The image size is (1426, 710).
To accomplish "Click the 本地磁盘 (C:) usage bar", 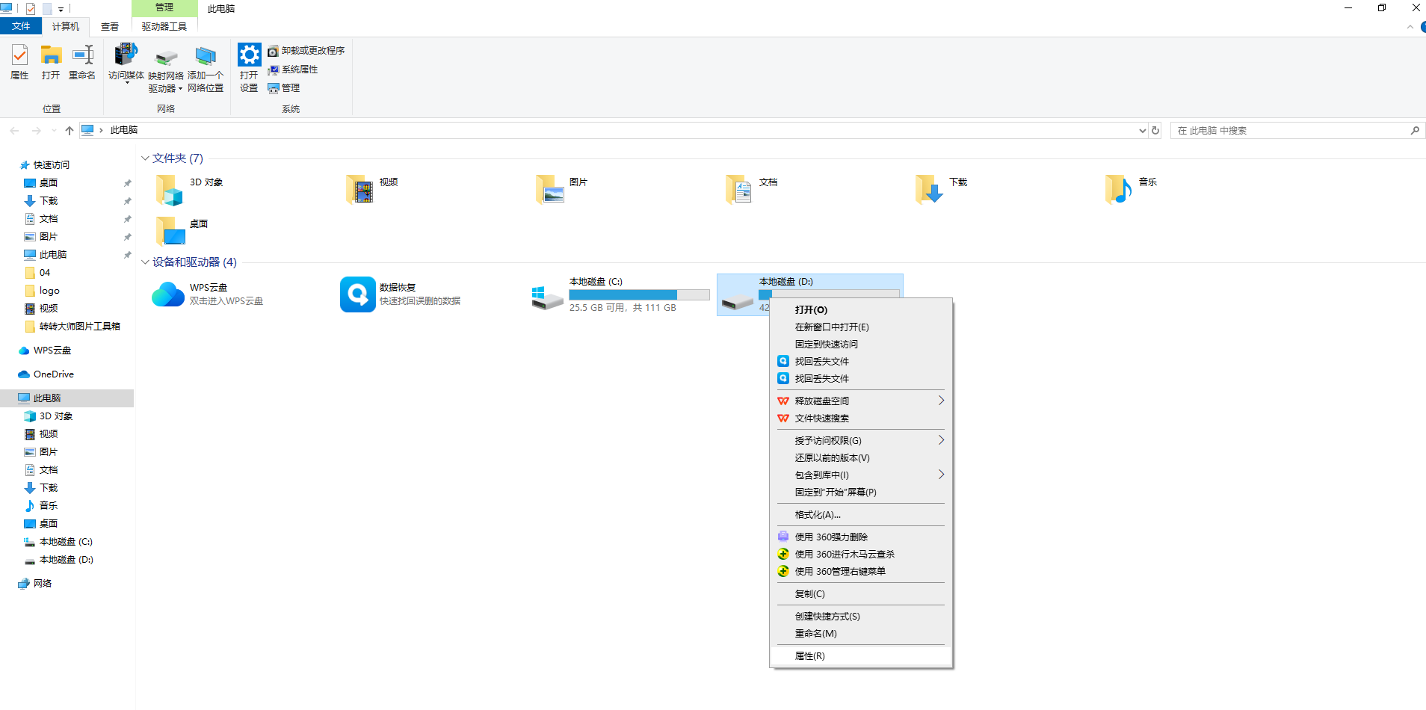I will click(x=639, y=295).
